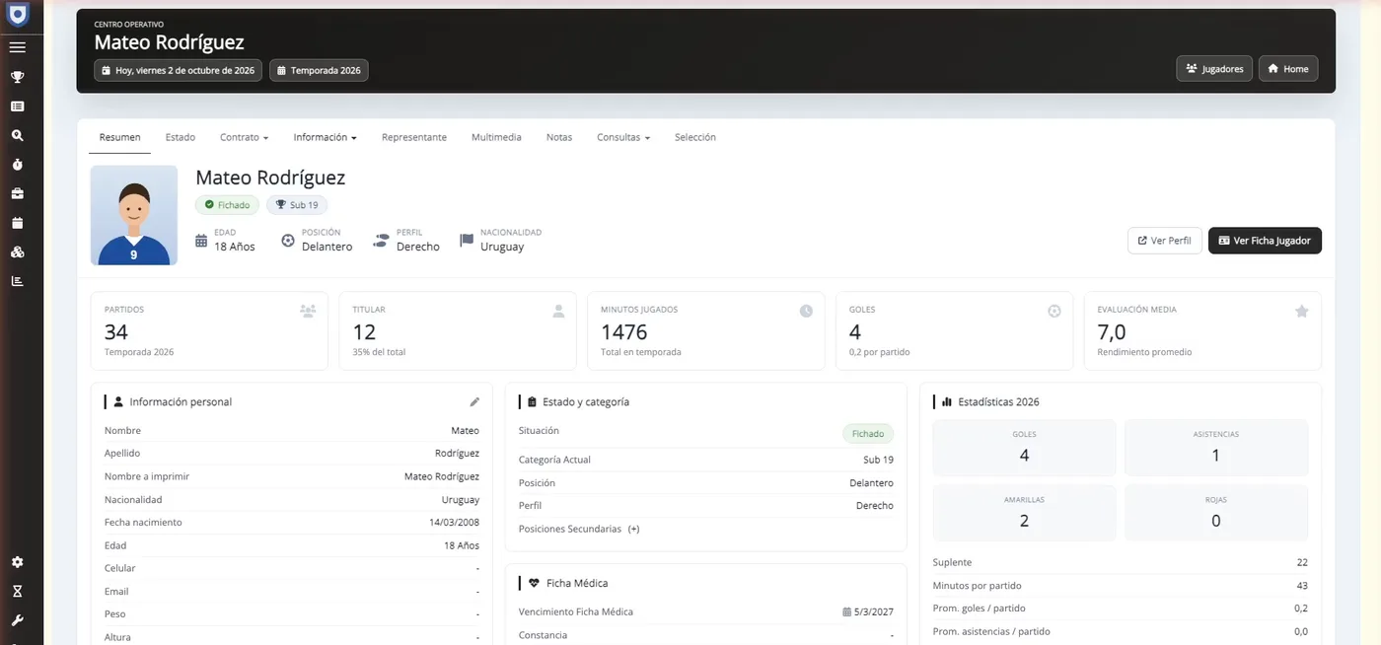Click the Temporada 2026 button
Screen dimensions: 1381x645
pyautogui.click(x=319, y=71)
